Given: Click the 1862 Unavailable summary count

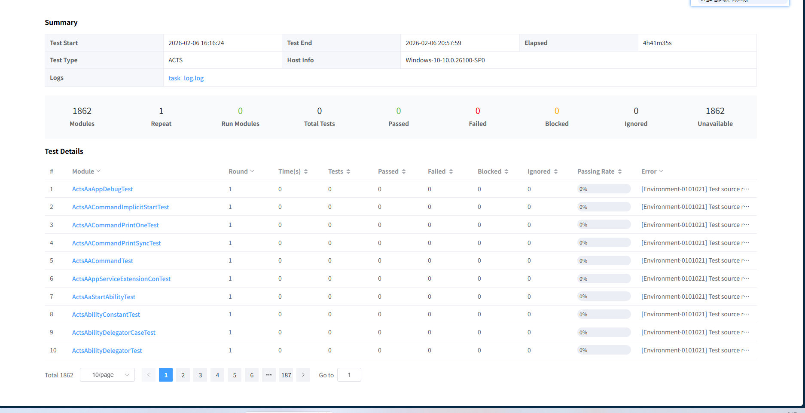Looking at the screenshot, I should [715, 111].
